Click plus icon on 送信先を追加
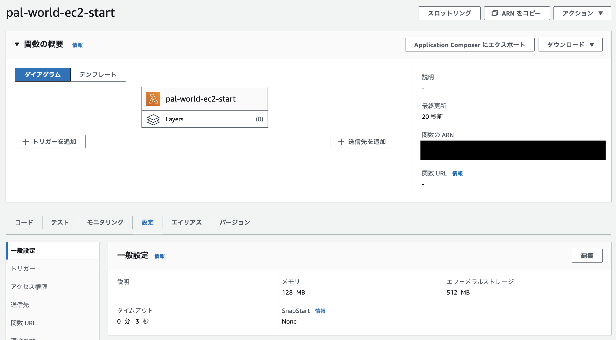Screen dimensions: 616x340 pyautogui.click(x=341, y=142)
